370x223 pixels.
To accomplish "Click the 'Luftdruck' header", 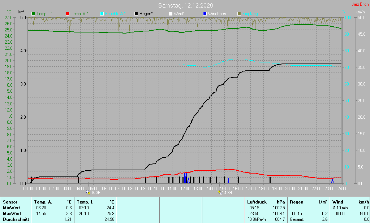I will pos(257,202).
